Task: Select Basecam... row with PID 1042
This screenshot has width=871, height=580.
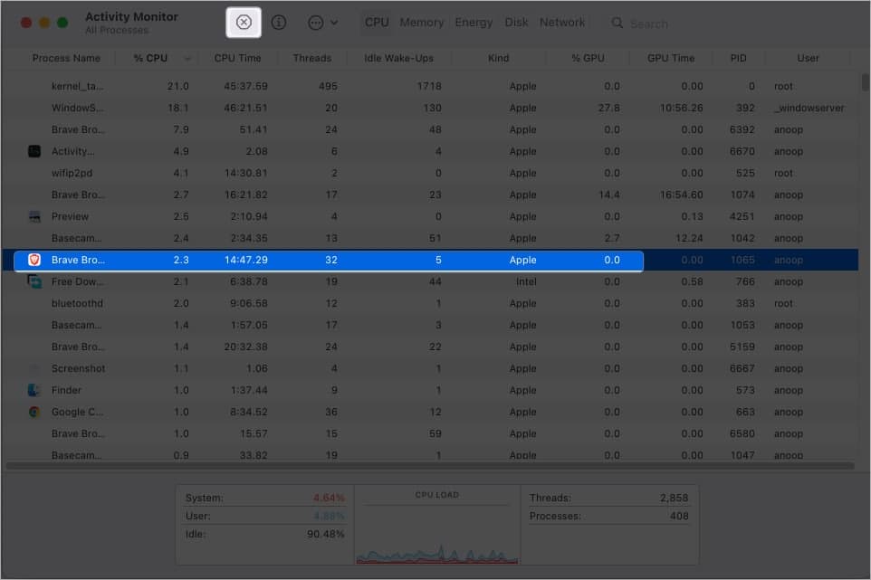Action: [430, 238]
